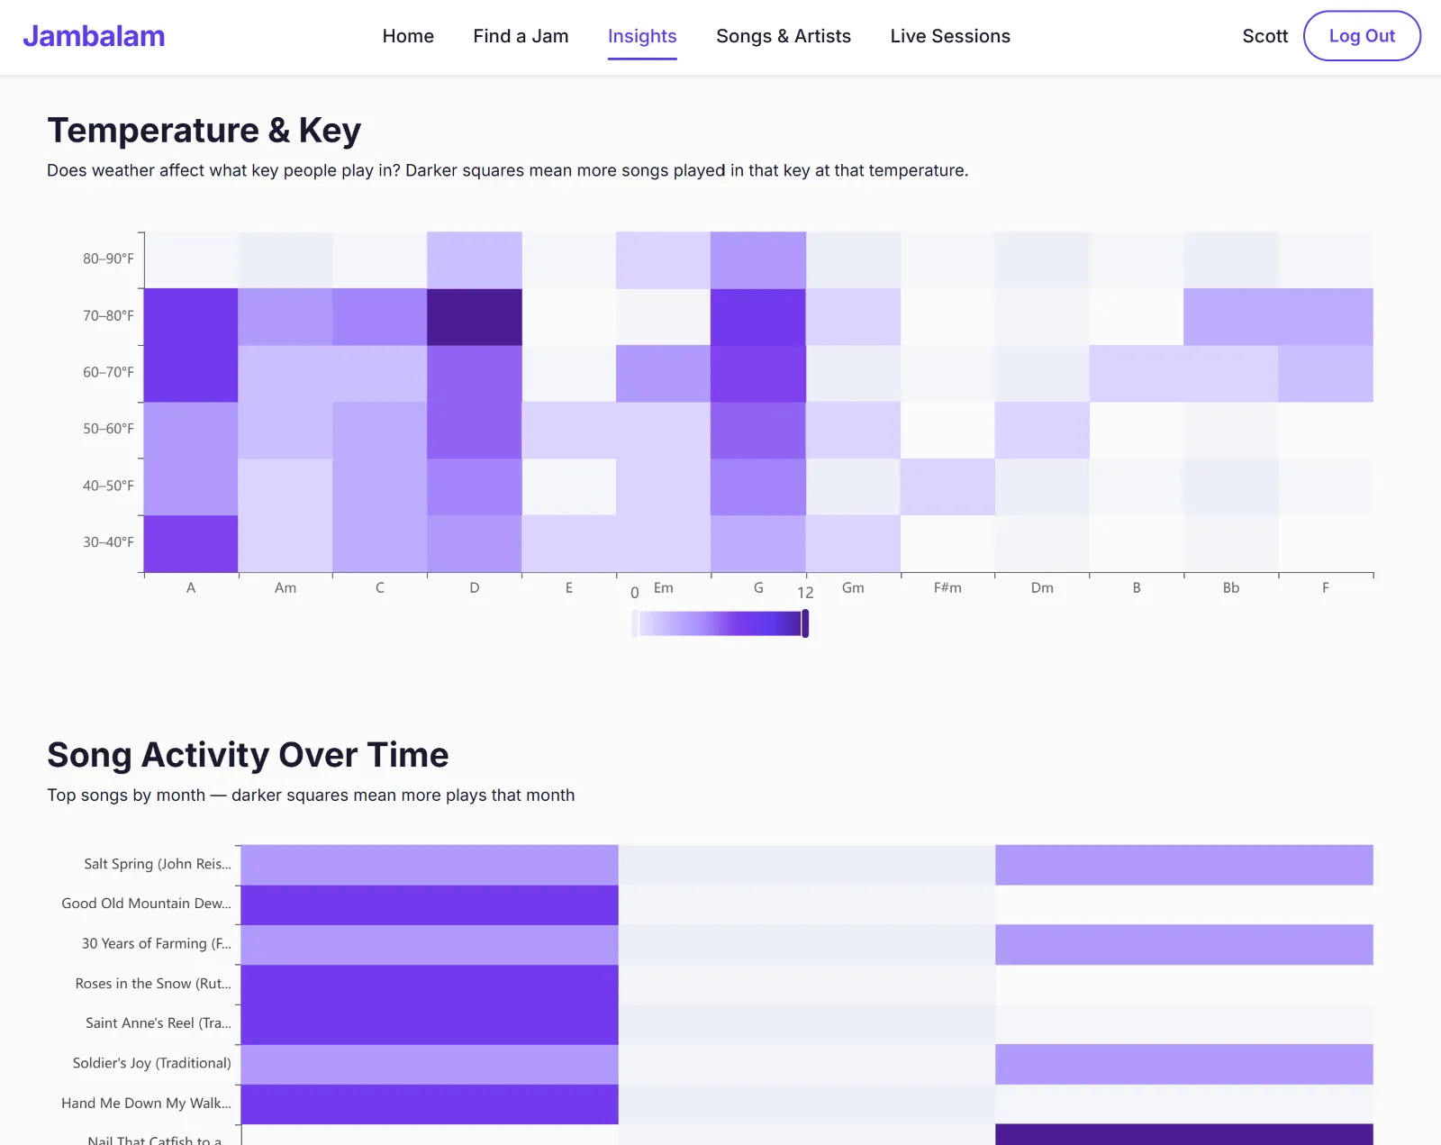Click the 'Soldier's Joy (Traditional)' label

click(152, 1063)
